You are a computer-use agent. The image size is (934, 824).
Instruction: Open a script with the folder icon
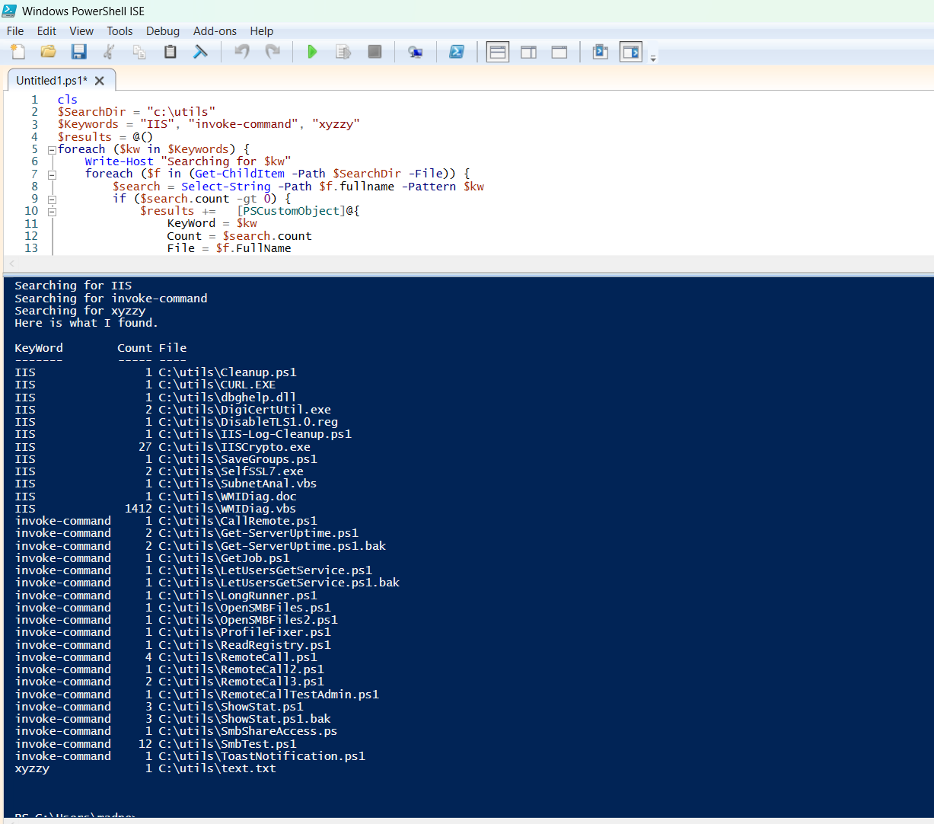(48, 52)
